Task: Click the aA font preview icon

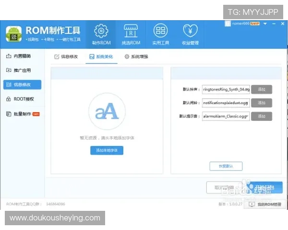Action: pos(107,111)
